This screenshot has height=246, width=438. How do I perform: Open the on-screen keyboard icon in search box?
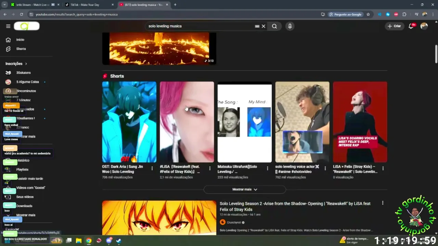click(257, 26)
